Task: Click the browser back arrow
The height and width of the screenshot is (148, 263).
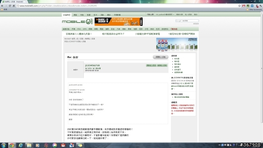Action: 2,6
